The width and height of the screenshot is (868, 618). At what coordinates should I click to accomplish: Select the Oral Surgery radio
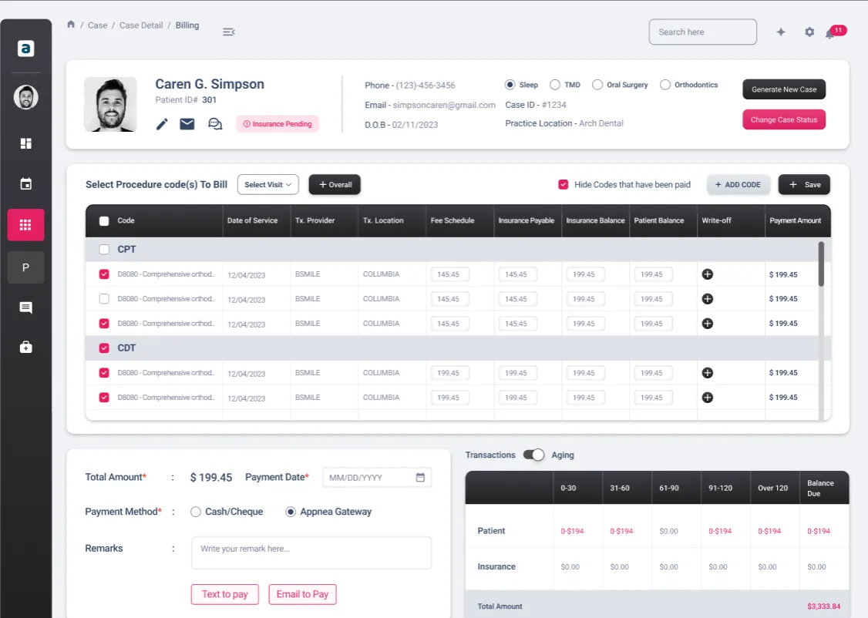tap(597, 85)
